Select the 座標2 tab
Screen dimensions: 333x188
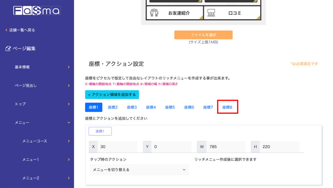click(x=113, y=107)
